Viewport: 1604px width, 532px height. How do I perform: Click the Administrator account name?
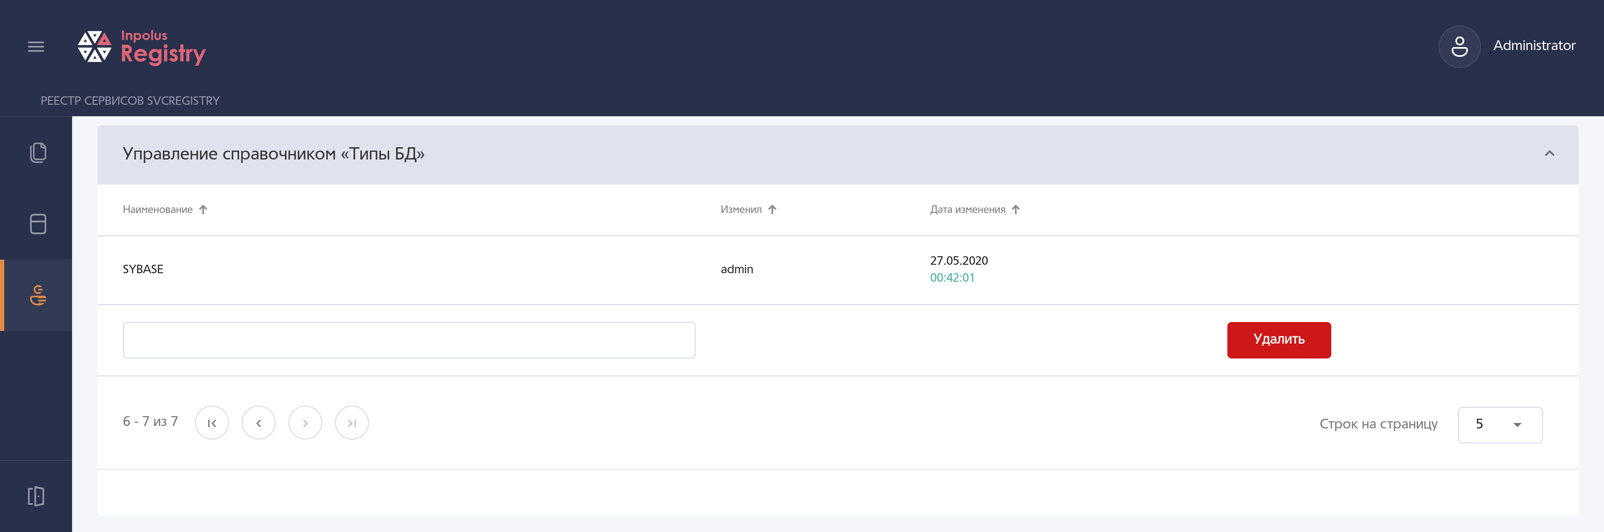[x=1534, y=45]
